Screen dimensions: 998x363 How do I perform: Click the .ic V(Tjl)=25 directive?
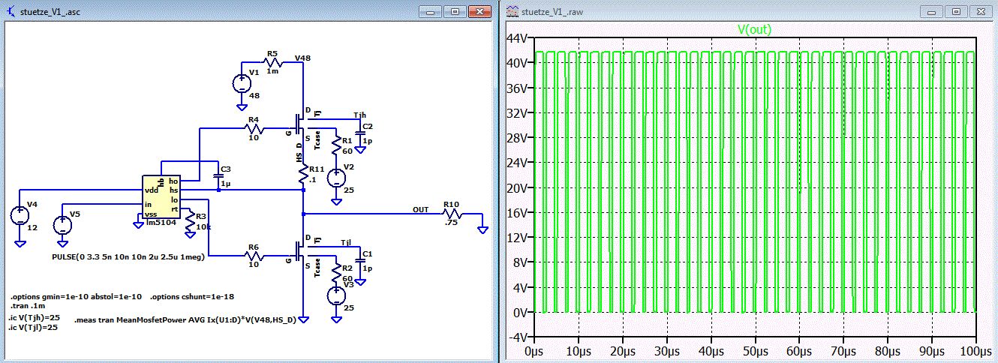34,328
